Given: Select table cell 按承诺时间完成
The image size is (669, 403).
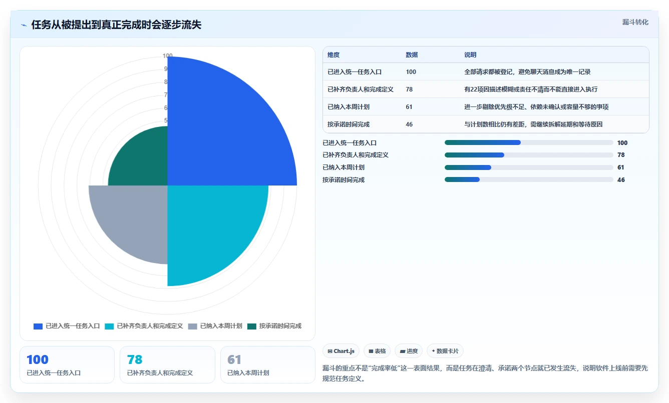Looking at the screenshot, I should pos(349,124).
